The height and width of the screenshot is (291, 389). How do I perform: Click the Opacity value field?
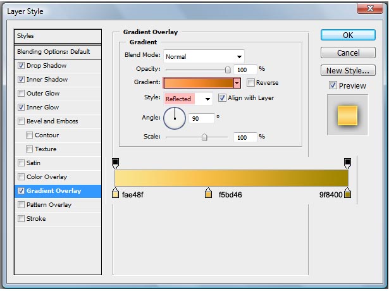pyautogui.click(x=245, y=70)
